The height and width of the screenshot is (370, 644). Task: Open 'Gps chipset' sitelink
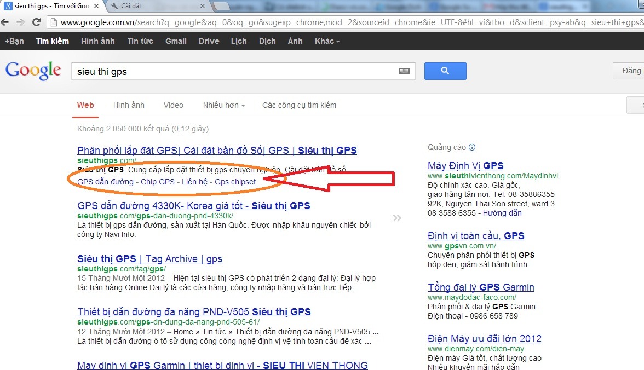(235, 182)
